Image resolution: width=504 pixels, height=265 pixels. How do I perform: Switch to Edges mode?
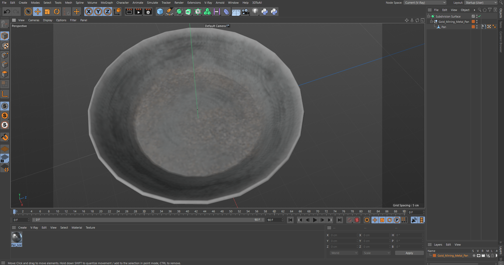point(5,65)
